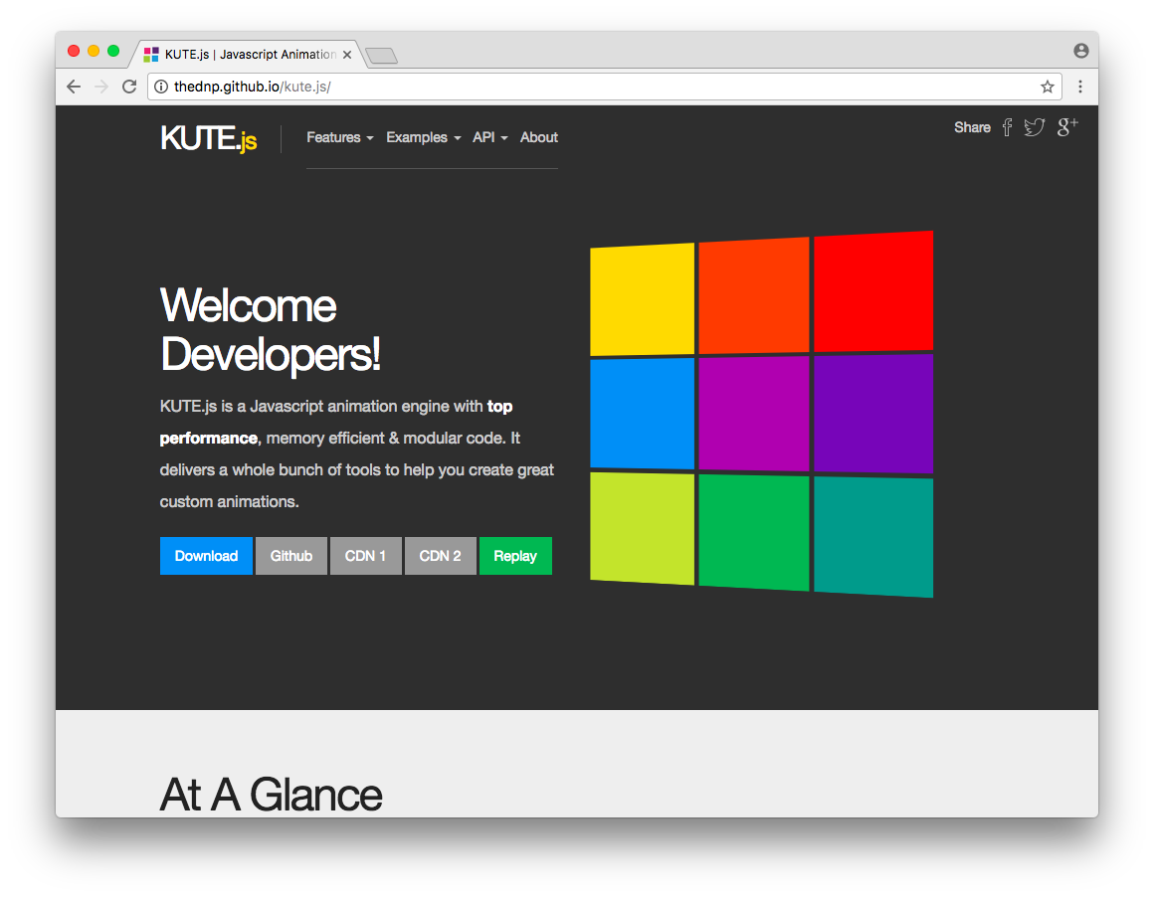The width and height of the screenshot is (1154, 897).
Task: Click the Chrome profile avatar icon
Action: (1080, 51)
